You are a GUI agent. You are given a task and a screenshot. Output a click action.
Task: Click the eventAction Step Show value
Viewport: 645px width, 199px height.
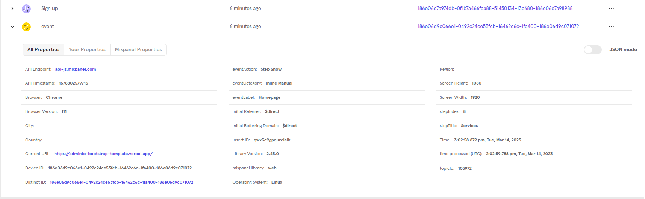[x=271, y=69]
